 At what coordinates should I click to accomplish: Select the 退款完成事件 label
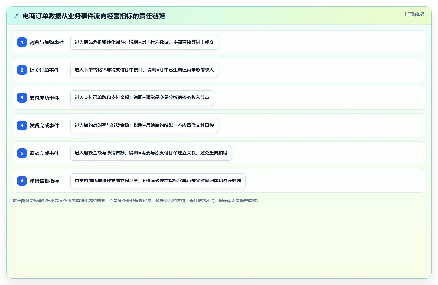pos(44,153)
